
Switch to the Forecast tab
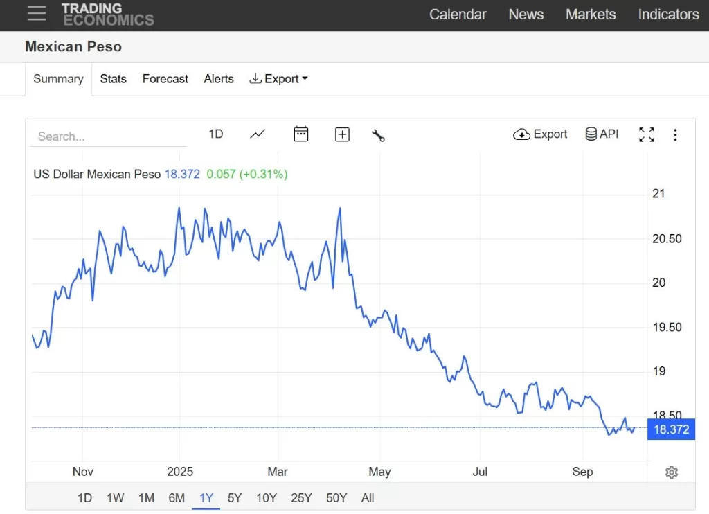pyautogui.click(x=165, y=79)
